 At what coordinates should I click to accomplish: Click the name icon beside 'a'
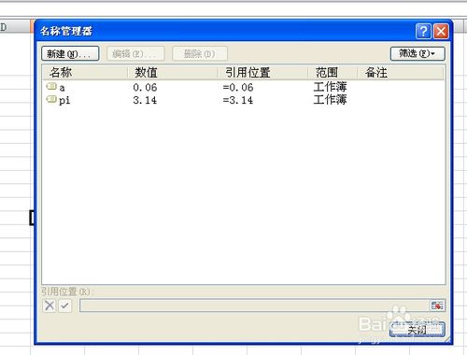pyautogui.click(x=51, y=86)
